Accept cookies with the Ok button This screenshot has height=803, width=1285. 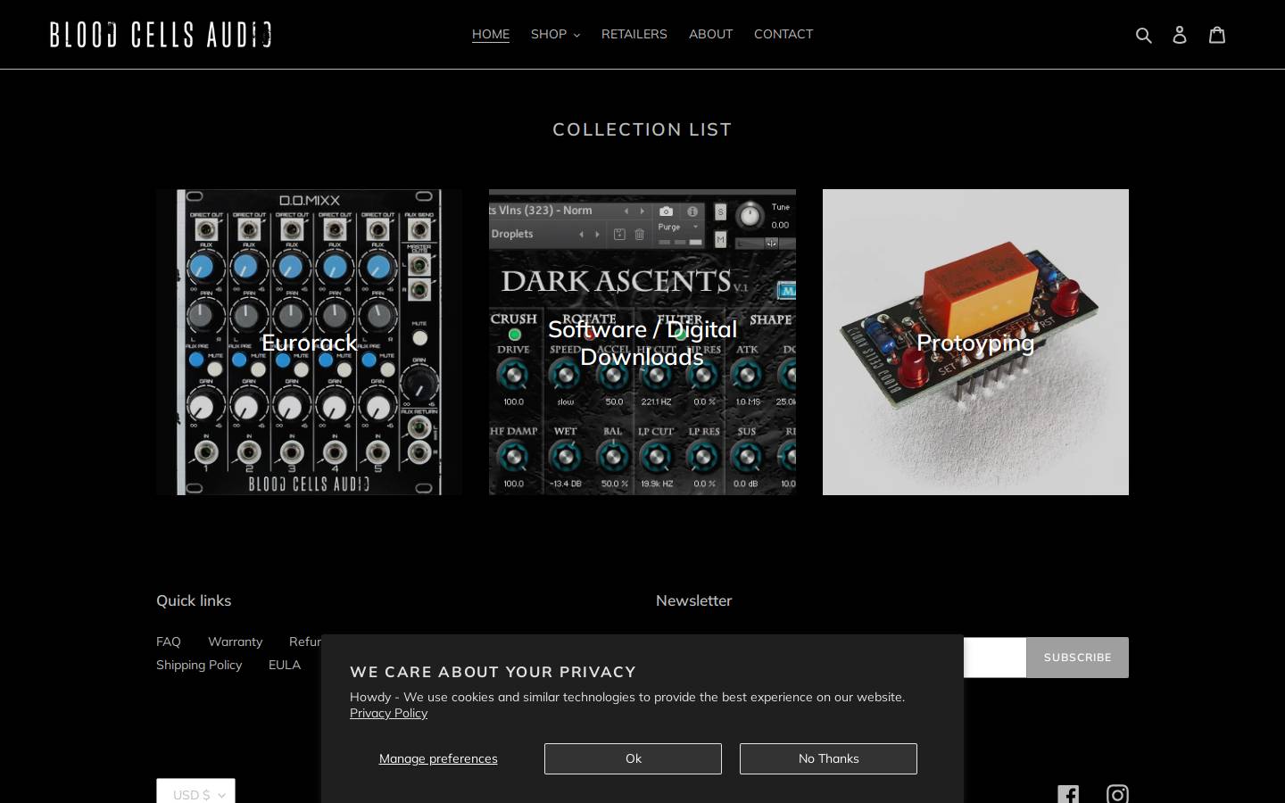633,758
